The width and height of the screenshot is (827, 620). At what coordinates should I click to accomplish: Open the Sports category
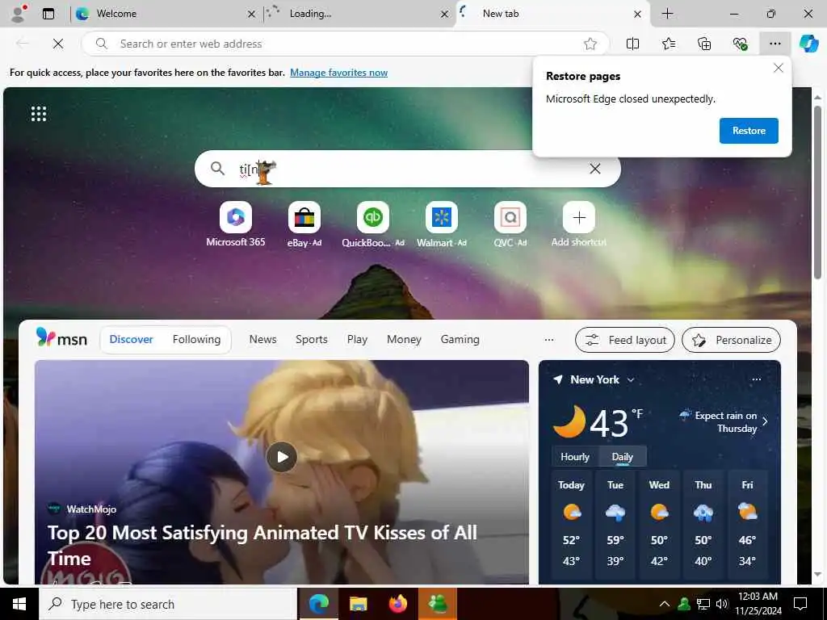pyautogui.click(x=312, y=340)
